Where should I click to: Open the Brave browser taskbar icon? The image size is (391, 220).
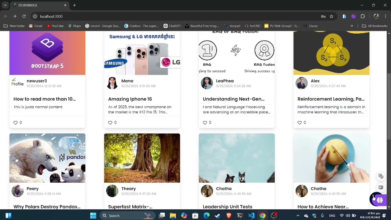[x=229, y=215]
